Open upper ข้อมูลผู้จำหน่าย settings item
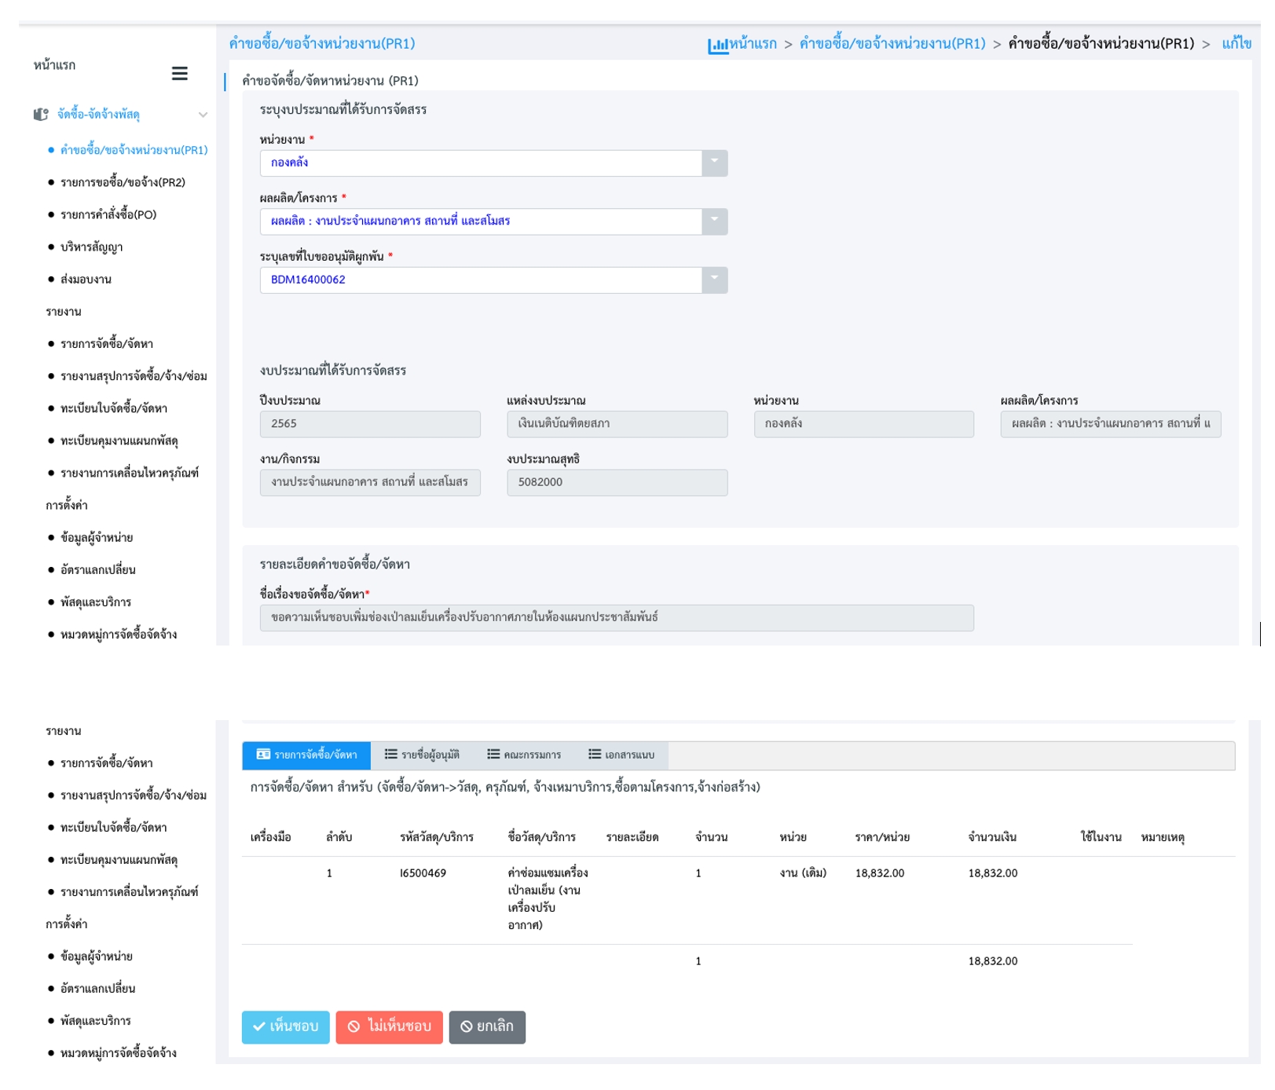The height and width of the screenshot is (1090, 1275). [97, 538]
